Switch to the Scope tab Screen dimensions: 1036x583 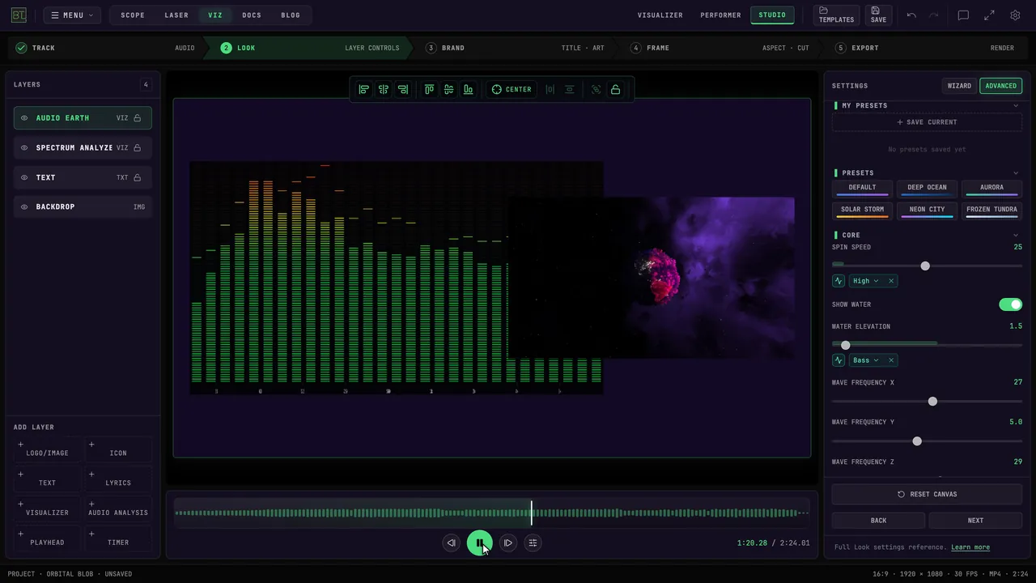coord(133,15)
